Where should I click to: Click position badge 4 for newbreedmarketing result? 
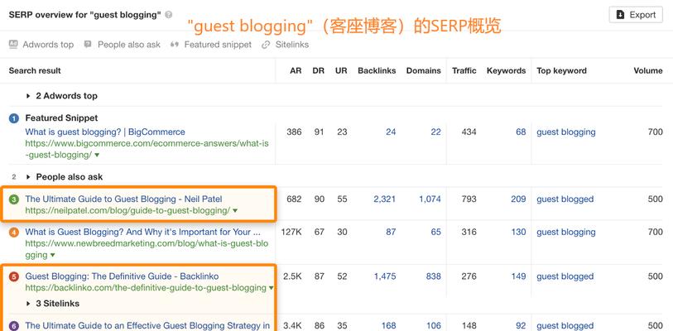click(x=14, y=233)
